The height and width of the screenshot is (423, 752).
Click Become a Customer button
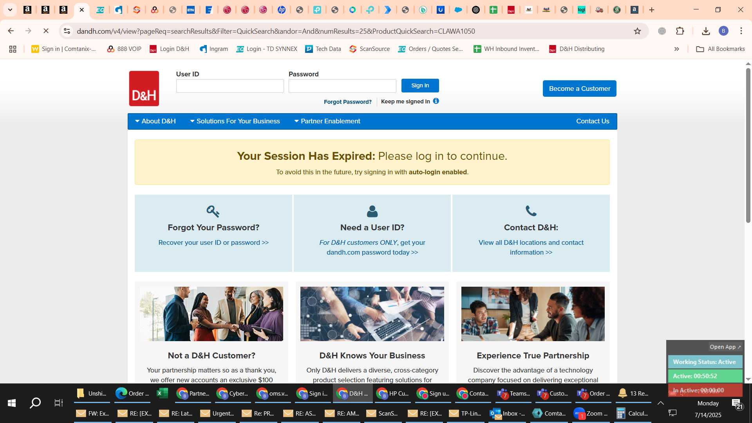coord(579,89)
